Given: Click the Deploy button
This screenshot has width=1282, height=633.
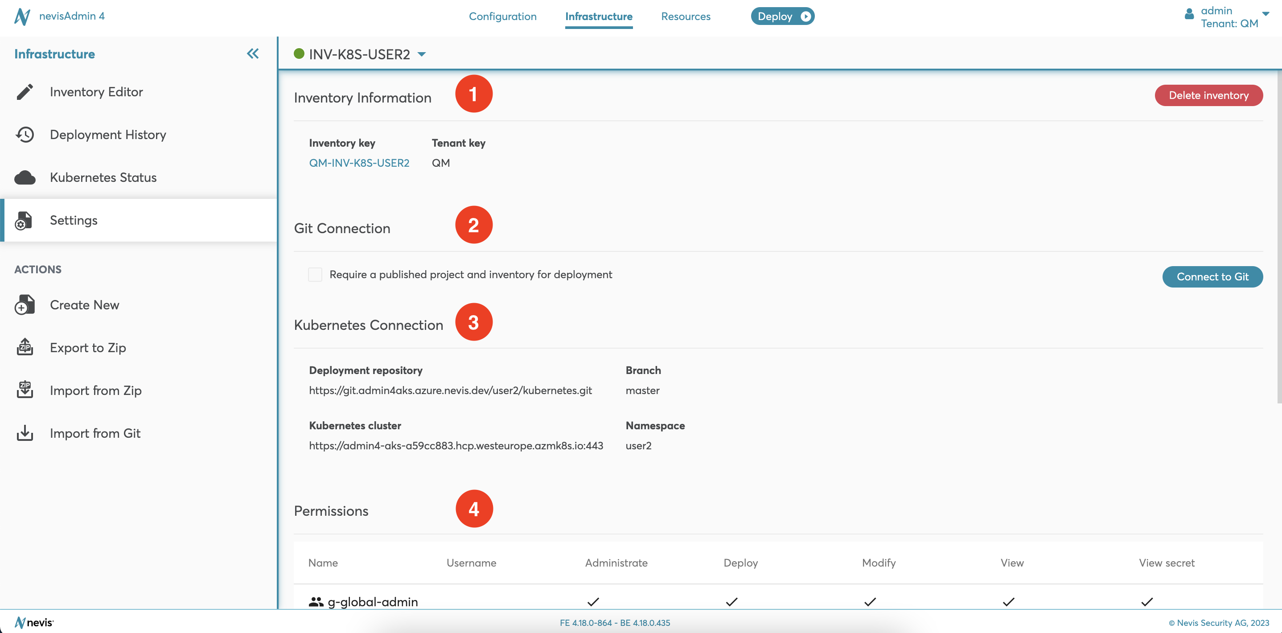Looking at the screenshot, I should (782, 16).
